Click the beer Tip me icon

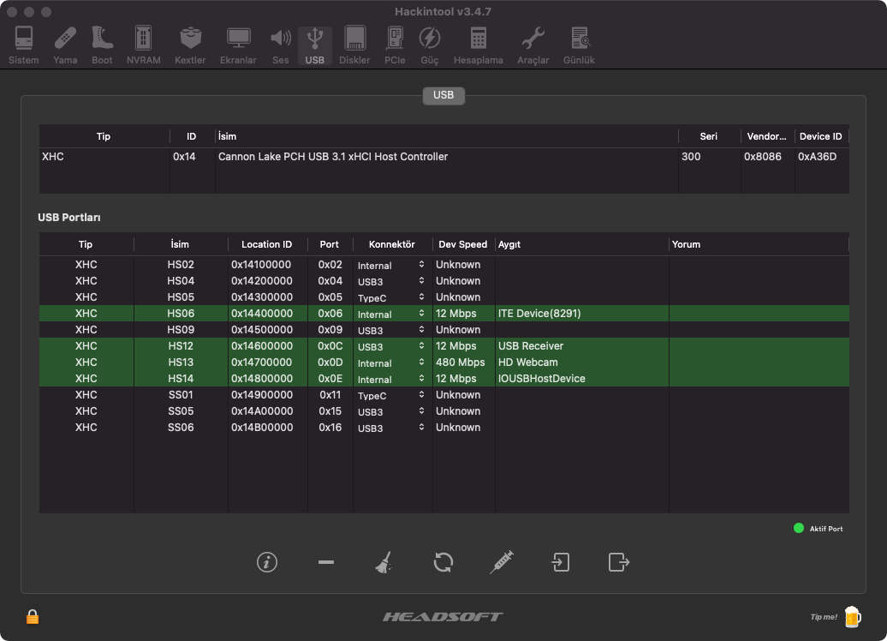pos(852,616)
